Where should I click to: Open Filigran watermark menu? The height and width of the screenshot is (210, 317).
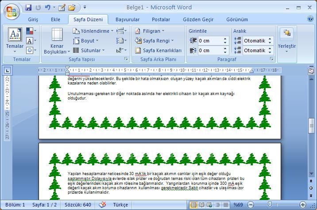[150, 31]
